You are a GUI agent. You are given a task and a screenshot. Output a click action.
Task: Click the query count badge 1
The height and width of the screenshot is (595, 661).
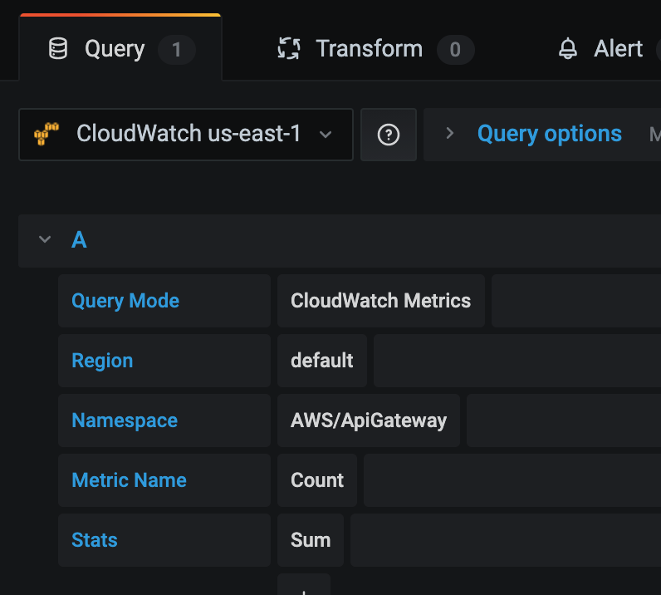[x=177, y=50]
